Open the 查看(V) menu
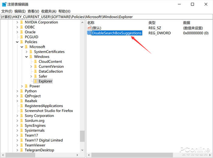This screenshot has width=213, height=158. pyautogui.click(x=33, y=11)
